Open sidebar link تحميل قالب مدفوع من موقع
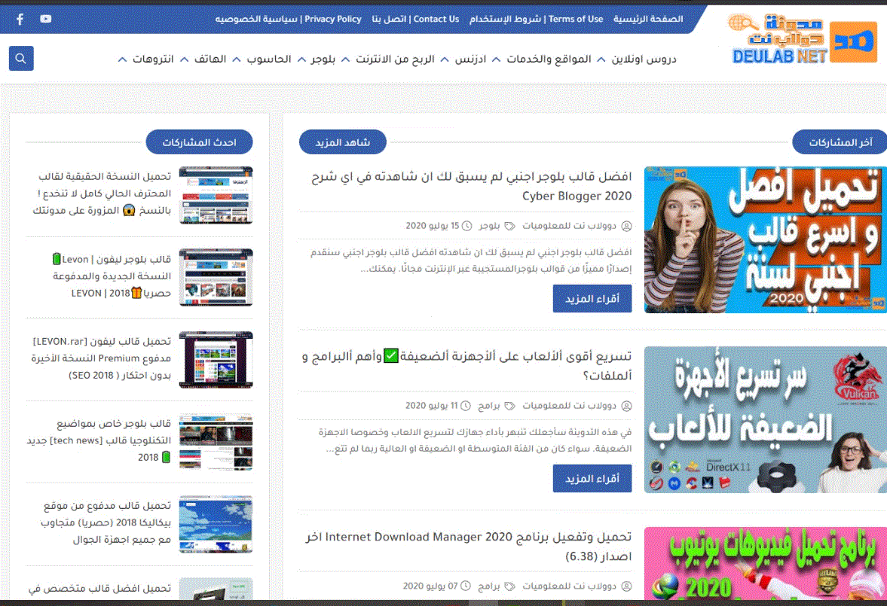This screenshot has height=606, width=887. (106, 522)
